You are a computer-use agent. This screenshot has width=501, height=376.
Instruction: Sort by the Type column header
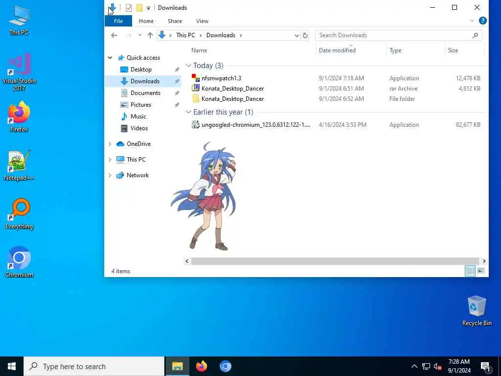(395, 50)
